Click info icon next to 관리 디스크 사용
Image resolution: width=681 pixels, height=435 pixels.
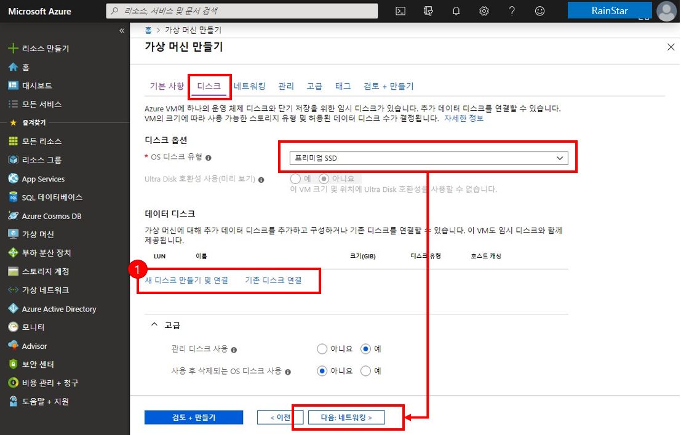234,350
